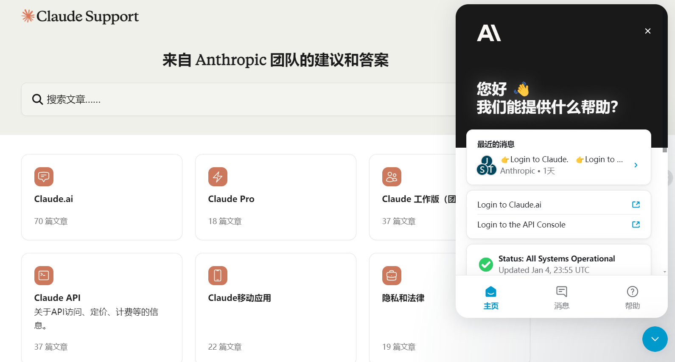Click the Claude Support logo

click(80, 17)
